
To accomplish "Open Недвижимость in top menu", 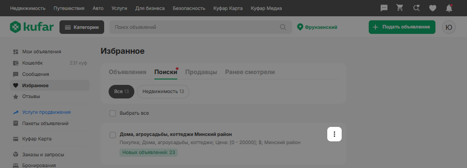I will (x=27, y=9).
